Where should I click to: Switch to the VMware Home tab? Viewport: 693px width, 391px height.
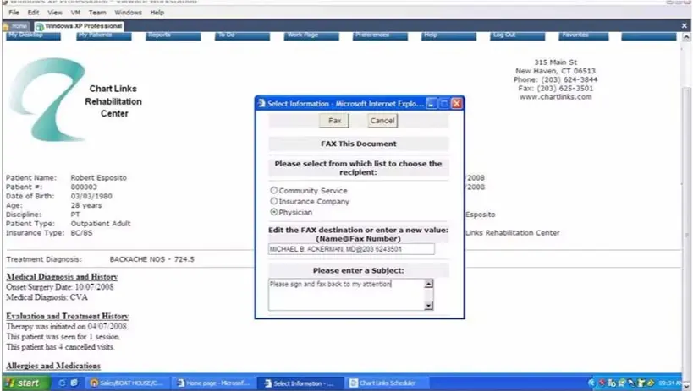pyautogui.click(x=16, y=26)
